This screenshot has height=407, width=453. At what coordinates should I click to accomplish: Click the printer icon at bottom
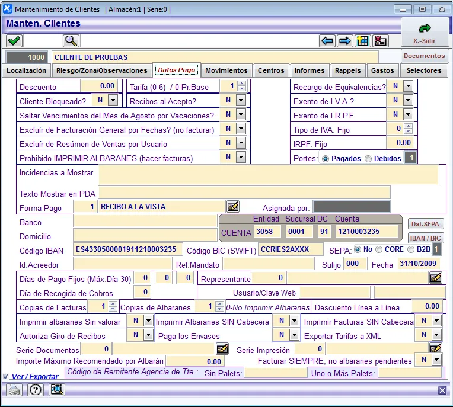(14, 390)
